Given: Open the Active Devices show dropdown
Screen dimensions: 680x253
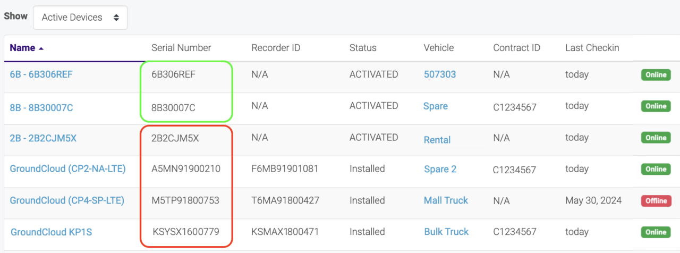Looking at the screenshot, I should click(80, 18).
